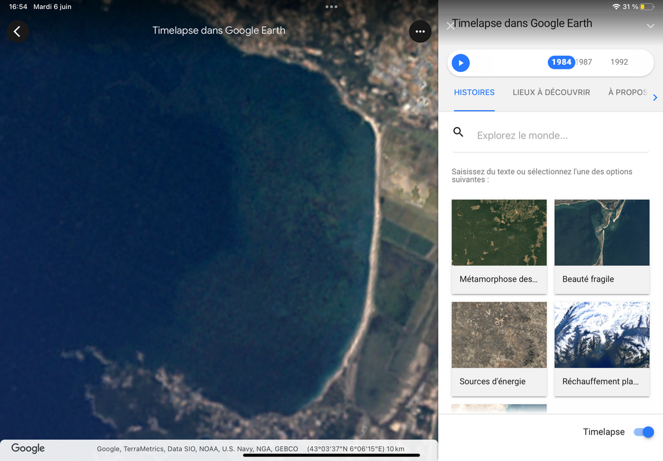Image resolution: width=663 pixels, height=461 pixels.
Task: Click the Google logo on the map
Action: [x=28, y=448]
